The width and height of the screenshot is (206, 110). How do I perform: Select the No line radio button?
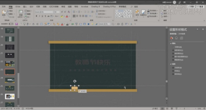pyautogui.click(x=173, y=68)
